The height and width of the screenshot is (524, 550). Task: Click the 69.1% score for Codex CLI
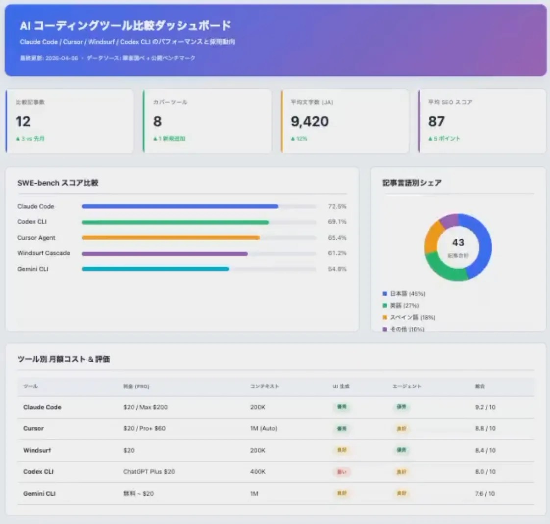point(337,222)
